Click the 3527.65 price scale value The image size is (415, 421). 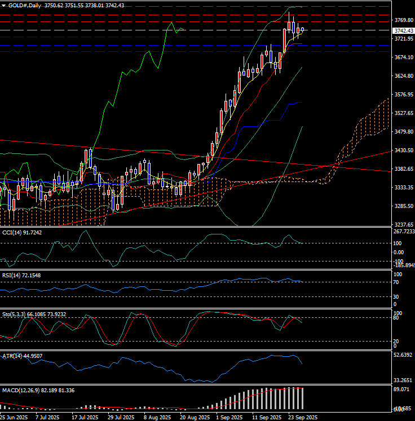[404, 113]
